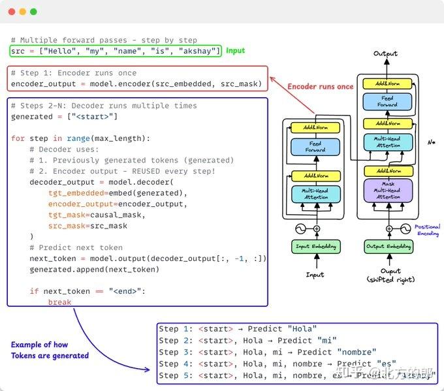Select the Input Embedding block

coord(316,247)
